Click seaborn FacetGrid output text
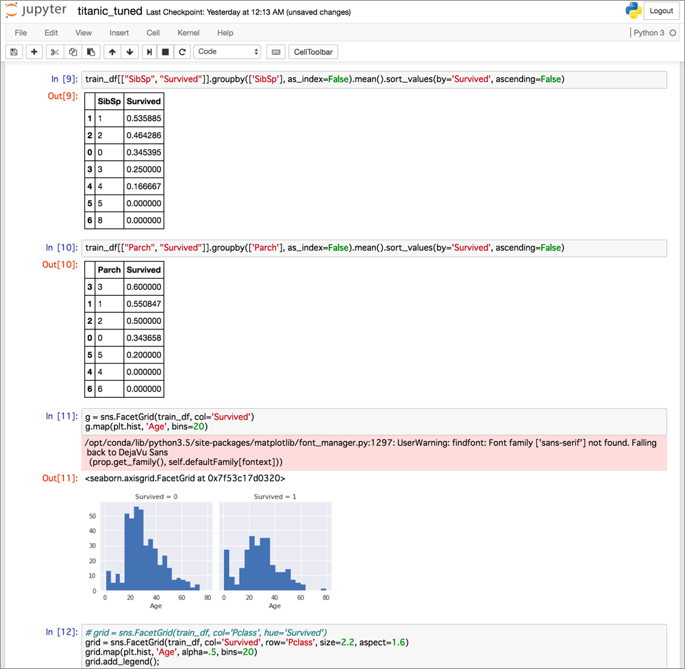 [x=185, y=479]
